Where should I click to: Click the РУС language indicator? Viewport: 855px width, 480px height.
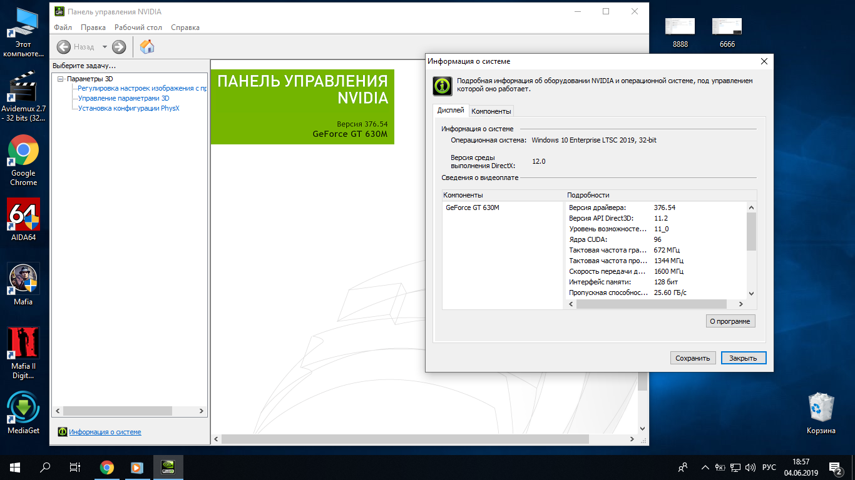[769, 467]
